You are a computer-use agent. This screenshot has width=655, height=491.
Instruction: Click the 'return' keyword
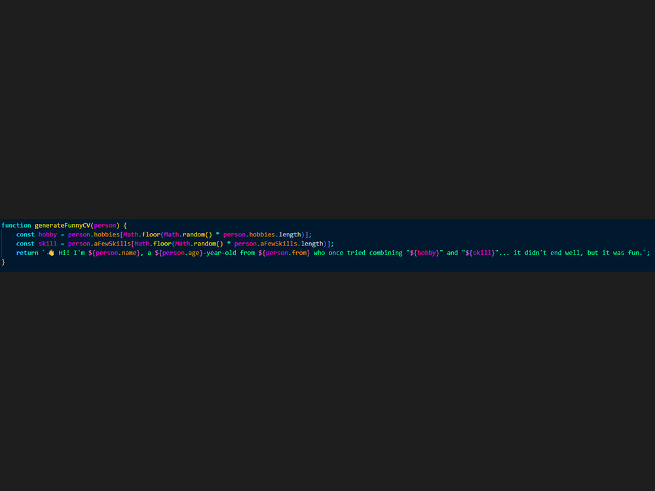27,253
